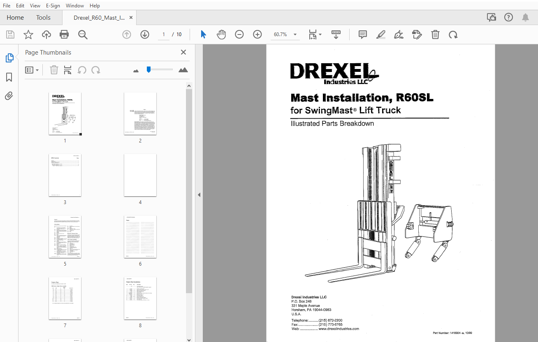538x342 pixels.
Task: Go to next page arrow
Action: (145, 34)
